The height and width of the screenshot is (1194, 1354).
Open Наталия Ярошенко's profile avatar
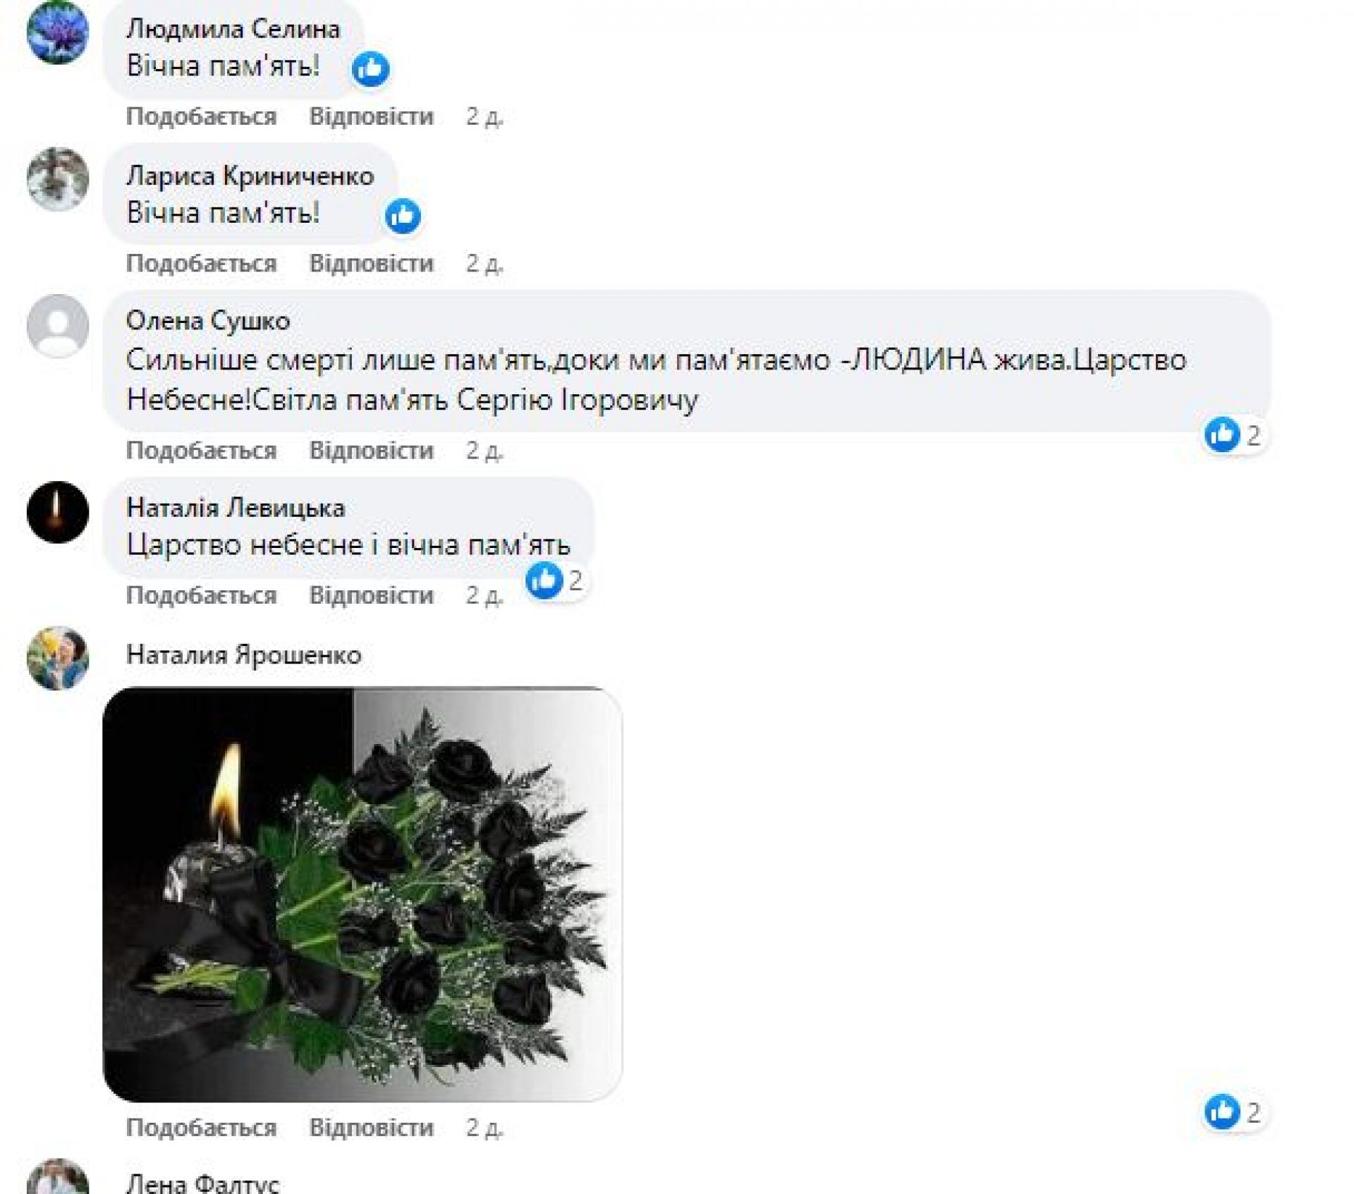pos(58,658)
